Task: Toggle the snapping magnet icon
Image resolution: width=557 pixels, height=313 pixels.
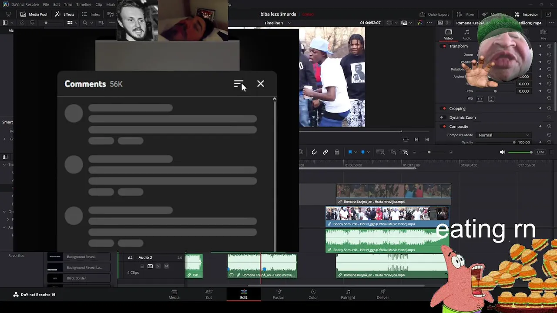Action: click(314, 152)
